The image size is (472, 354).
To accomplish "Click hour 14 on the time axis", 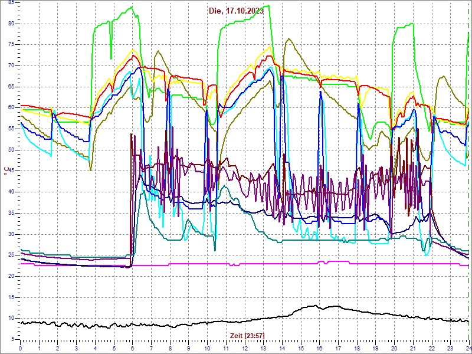I will click(282, 348).
